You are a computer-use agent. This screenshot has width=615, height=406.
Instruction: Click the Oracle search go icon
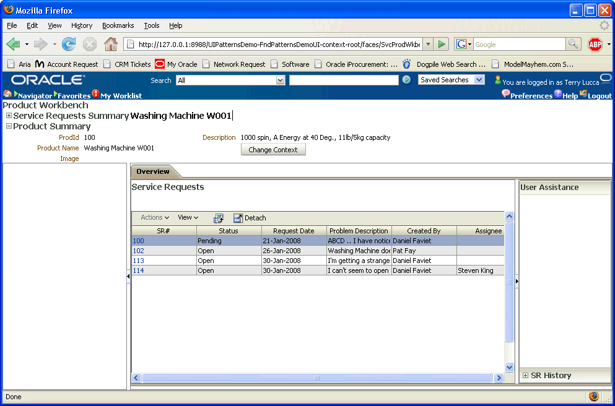(407, 80)
